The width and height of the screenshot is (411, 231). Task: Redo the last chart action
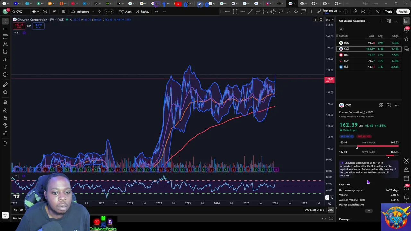(164, 12)
